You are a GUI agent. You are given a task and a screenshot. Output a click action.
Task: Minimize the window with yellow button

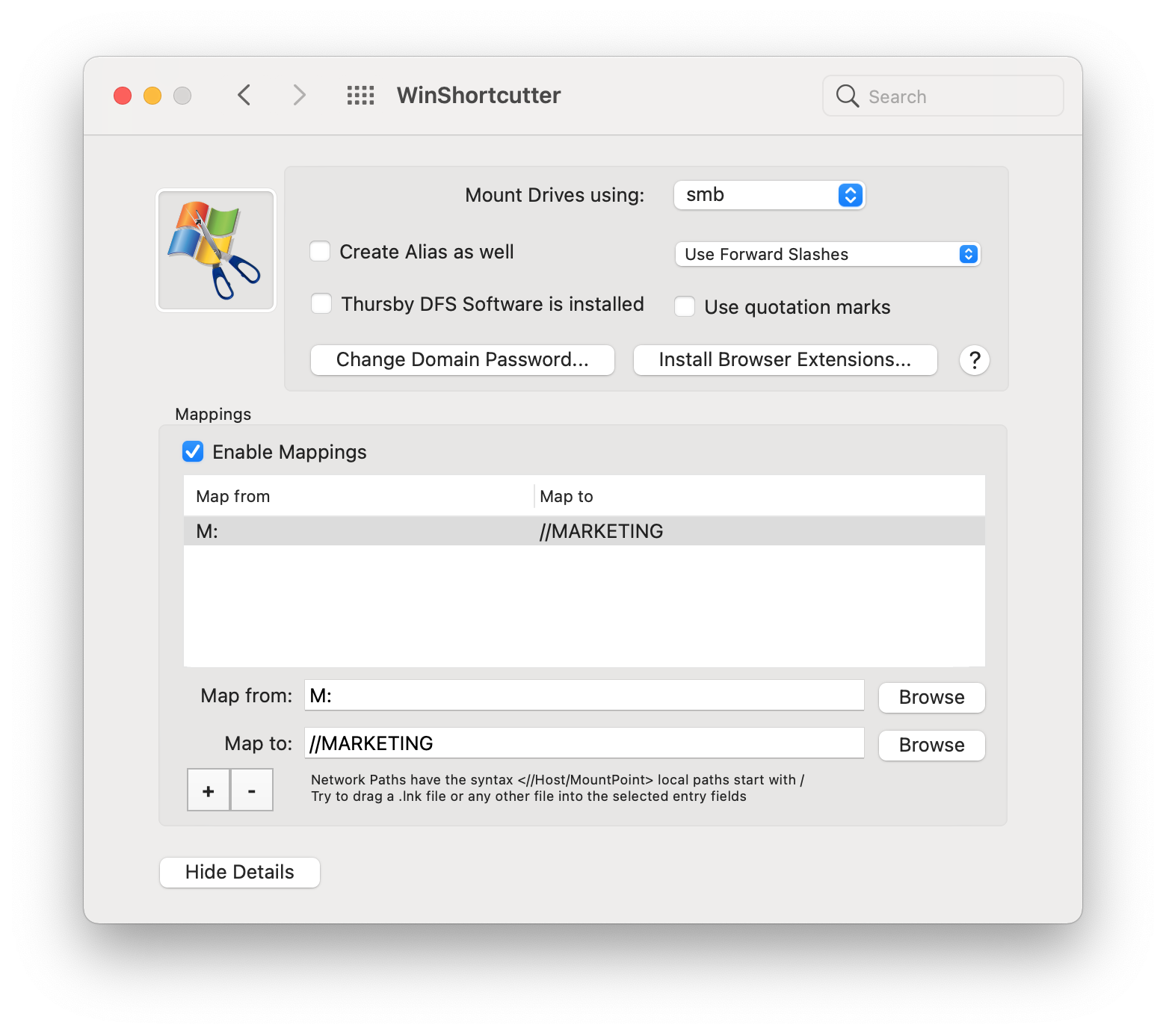point(152,96)
